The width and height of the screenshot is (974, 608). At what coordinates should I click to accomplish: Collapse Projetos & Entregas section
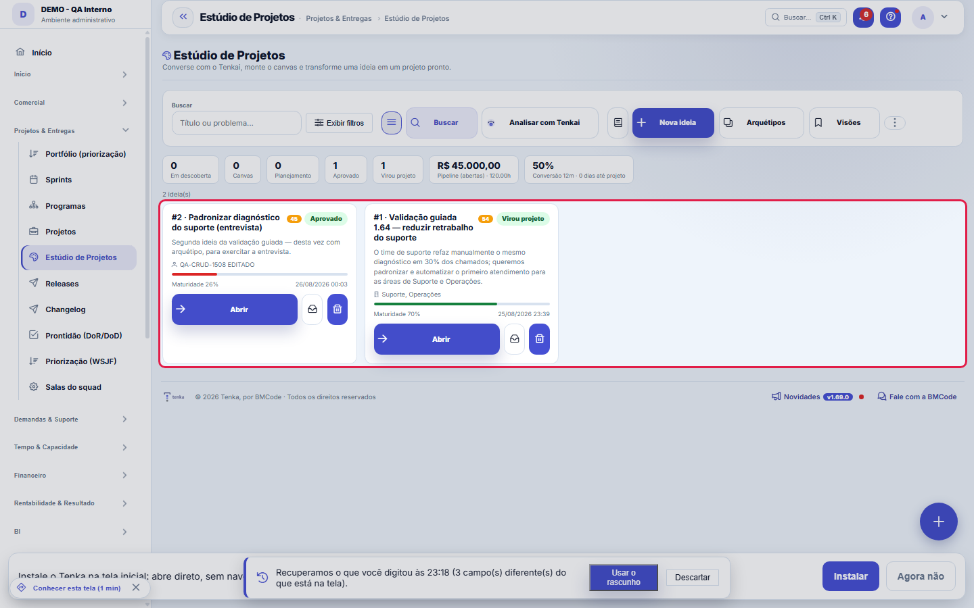71,131
